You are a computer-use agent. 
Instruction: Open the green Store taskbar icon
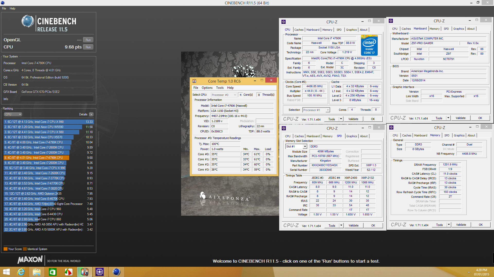[52, 272]
